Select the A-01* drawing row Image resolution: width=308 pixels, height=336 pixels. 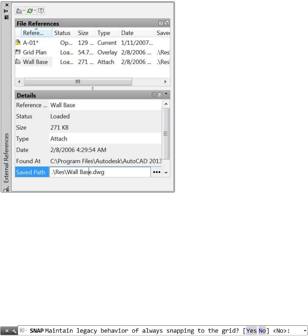click(x=92, y=43)
